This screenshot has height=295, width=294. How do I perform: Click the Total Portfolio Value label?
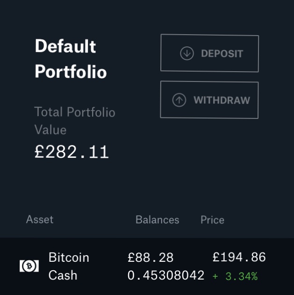[x=75, y=121]
